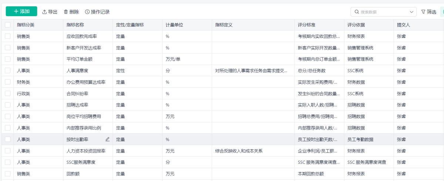
Task: Toggle the select-all checkbox in the header
Action: click(x=8, y=25)
